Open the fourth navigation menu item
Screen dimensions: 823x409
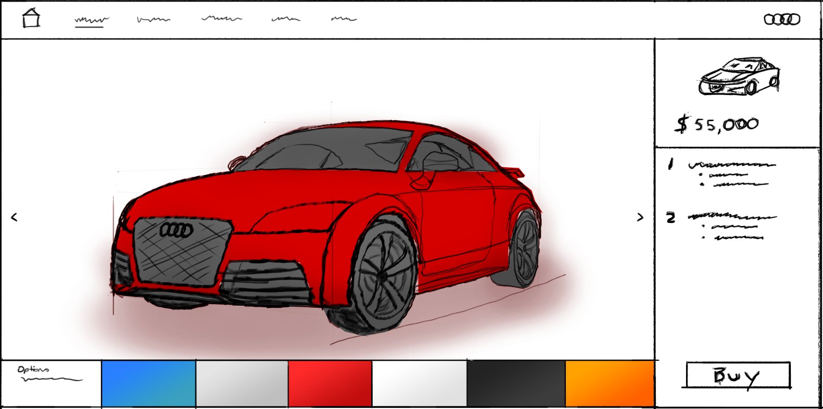[x=286, y=19]
